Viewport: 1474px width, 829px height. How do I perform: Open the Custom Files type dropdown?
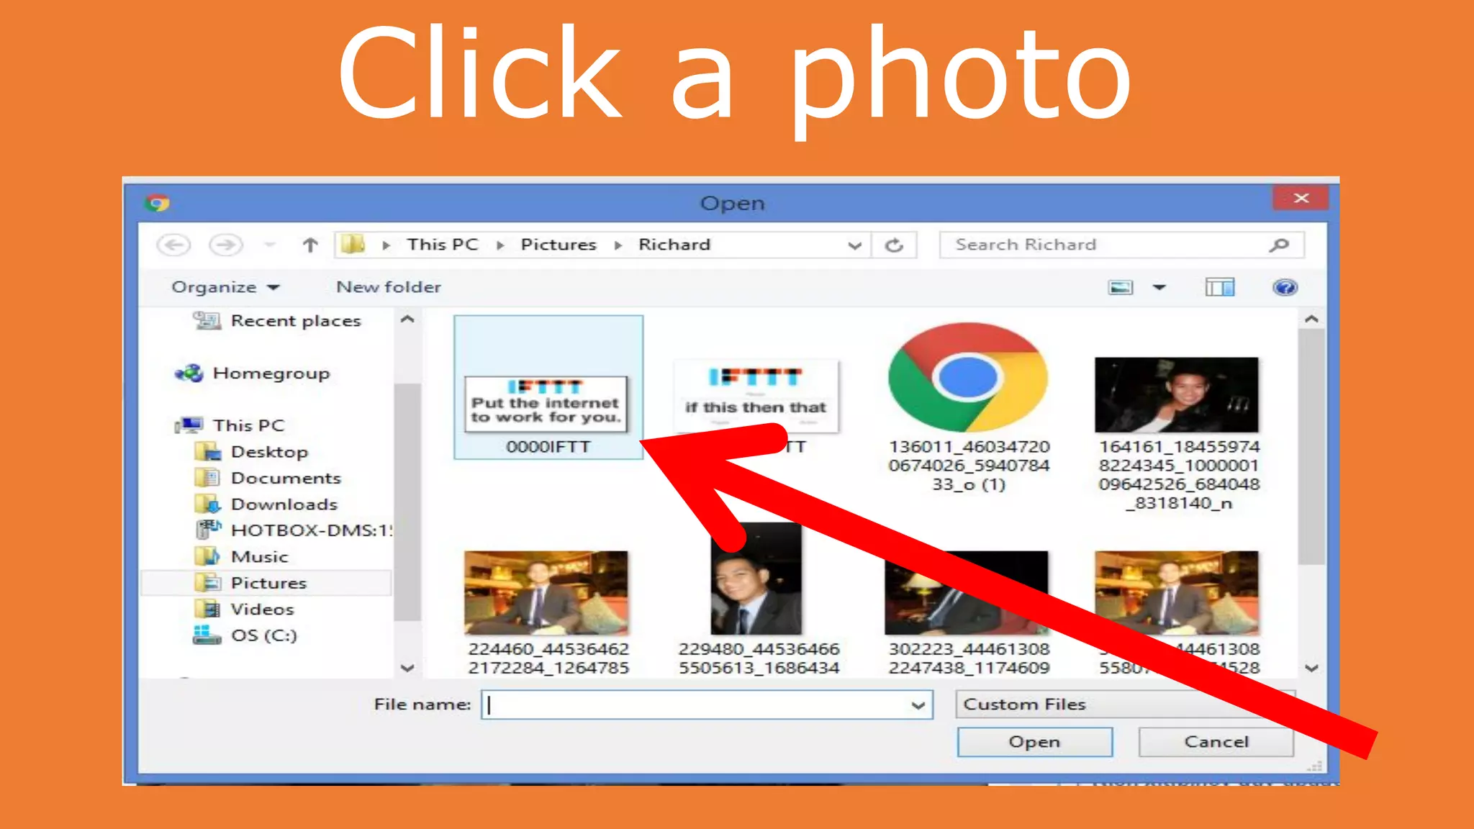[x=1125, y=704]
